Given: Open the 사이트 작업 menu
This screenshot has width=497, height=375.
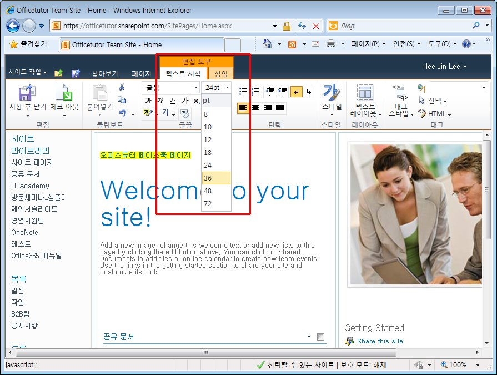Looking at the screenshot, I should coord(28,72).
